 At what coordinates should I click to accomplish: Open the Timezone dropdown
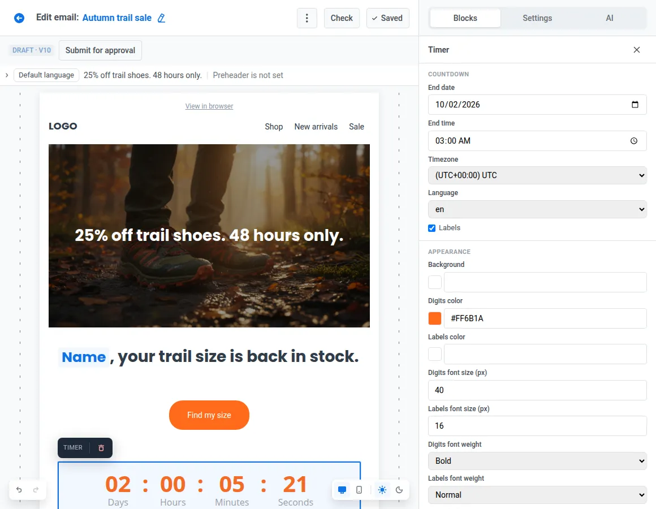click(537, 175)
